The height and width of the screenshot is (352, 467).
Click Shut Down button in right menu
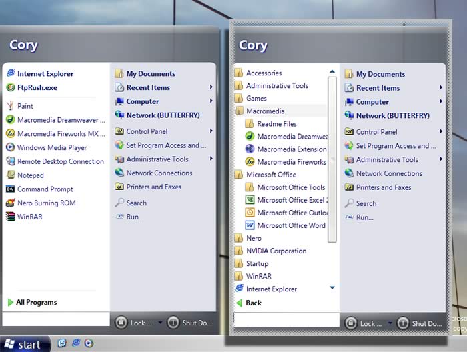pos(420,323)
